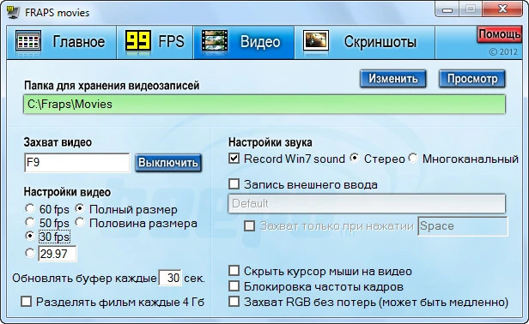Image resolution: width=529 pixels, height=324 pixels.
Task: Select the 50 fps radio button
Action: pyautogui.click(x=30, y=222)
